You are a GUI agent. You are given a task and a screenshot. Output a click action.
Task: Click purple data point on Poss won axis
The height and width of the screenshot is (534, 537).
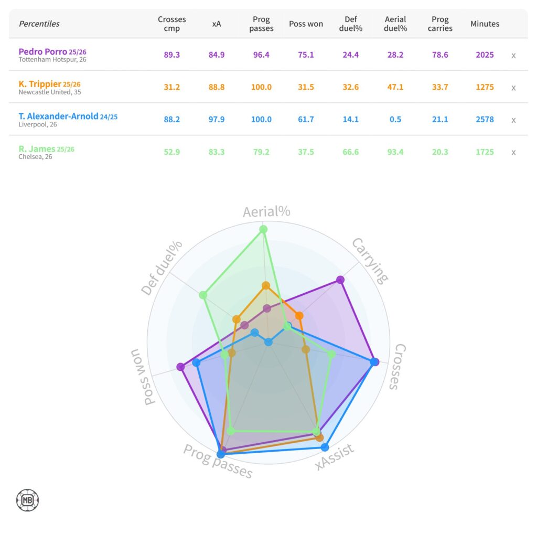click(x=181, y=366)
